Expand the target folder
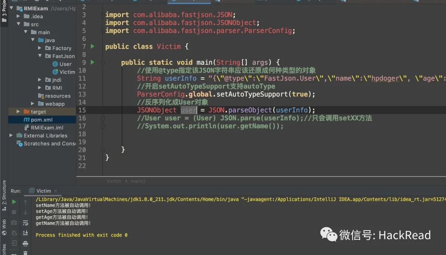Image resolution: width=446 pixels, height=255 pixels. pos(18,112)
